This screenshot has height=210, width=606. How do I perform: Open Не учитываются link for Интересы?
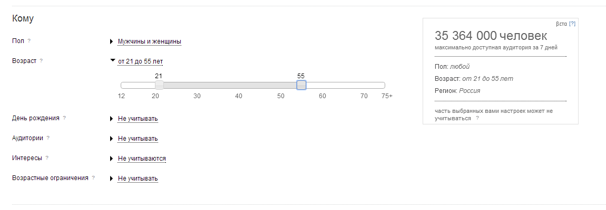click(x=142, y=159)
